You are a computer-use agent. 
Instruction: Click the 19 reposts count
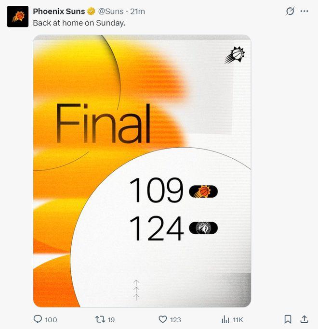pos(111,320)
